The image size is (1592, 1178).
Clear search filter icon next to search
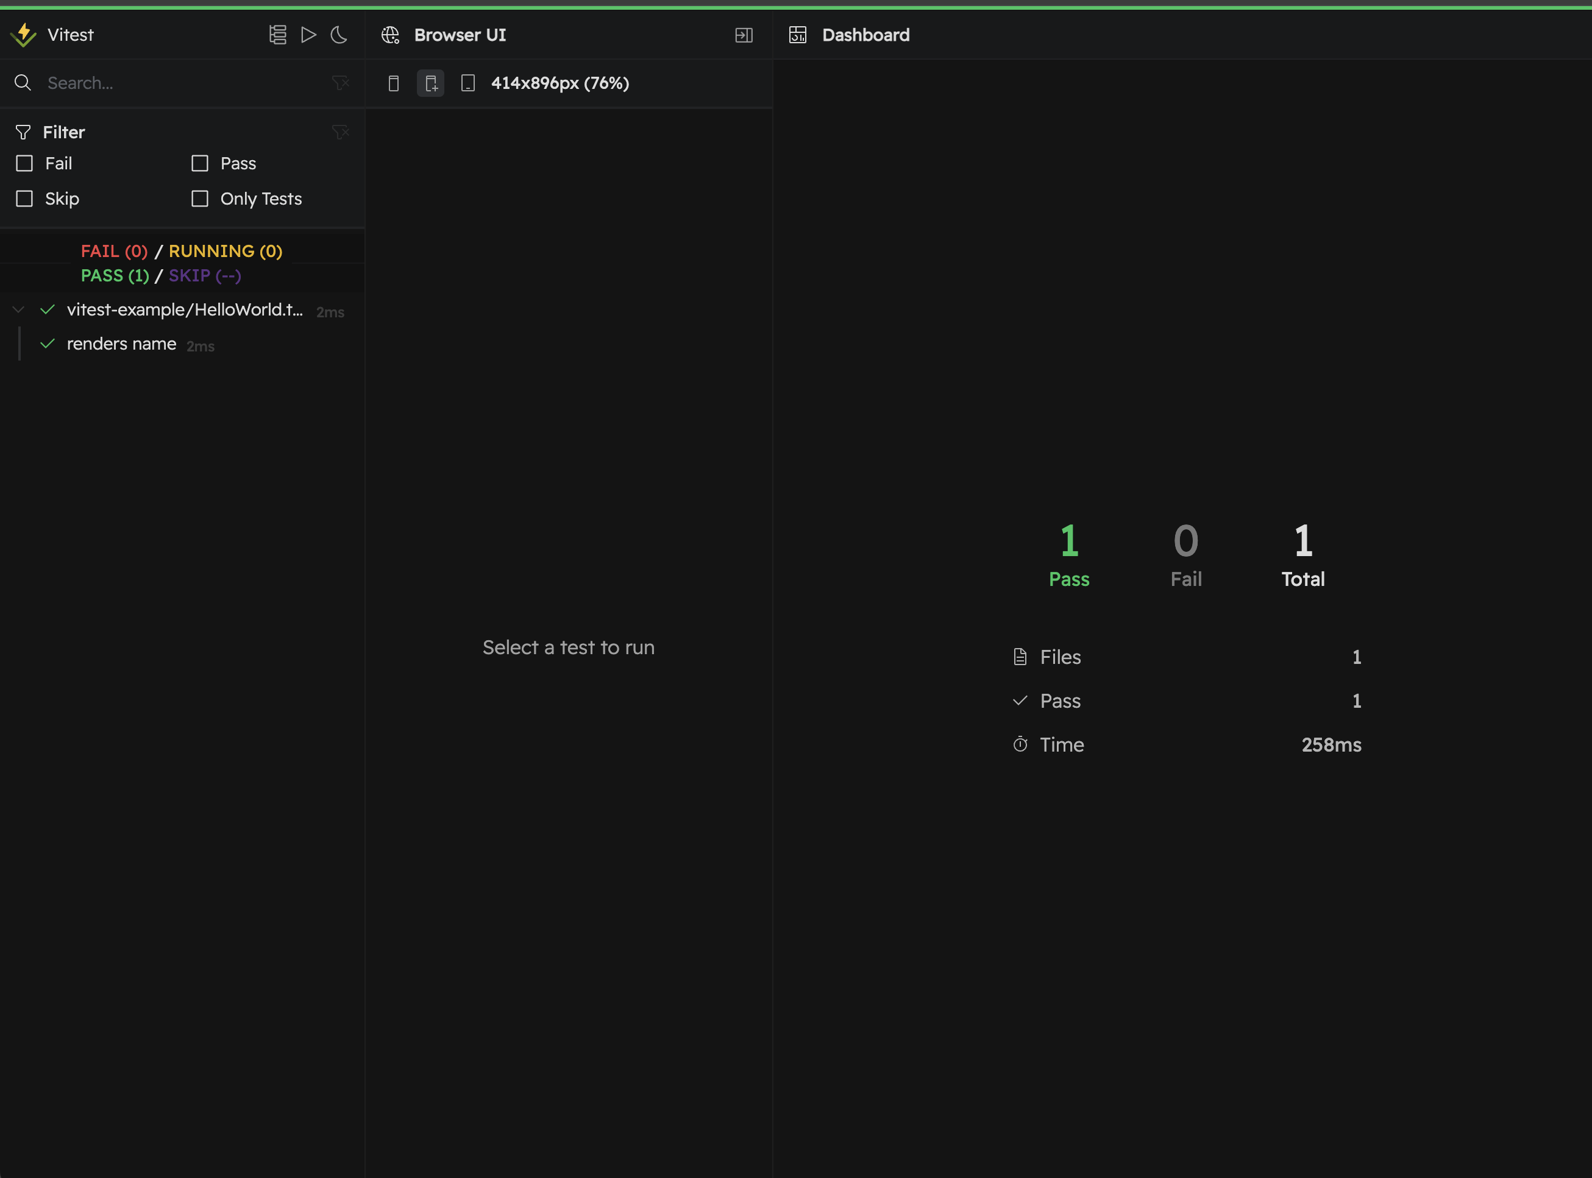(340, 83)
